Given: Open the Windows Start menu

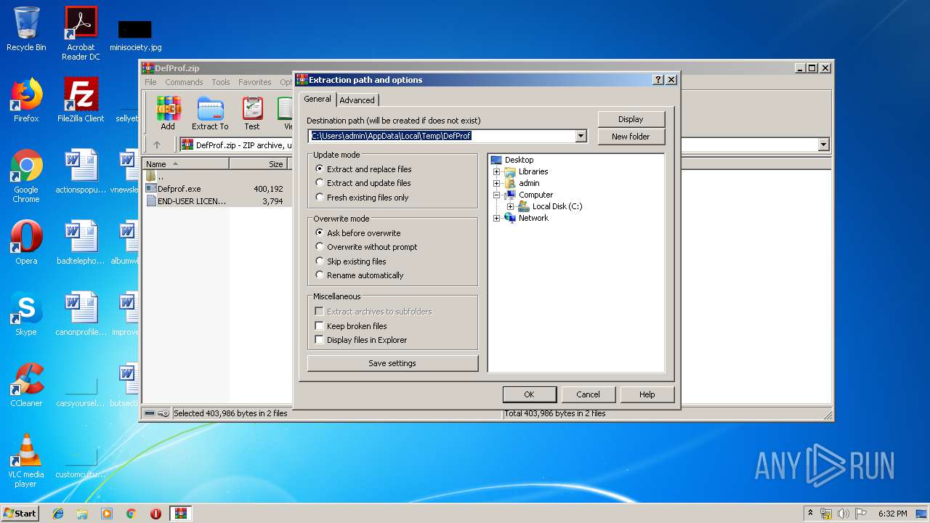Looking at the screenshot, I should click(20, 514).
